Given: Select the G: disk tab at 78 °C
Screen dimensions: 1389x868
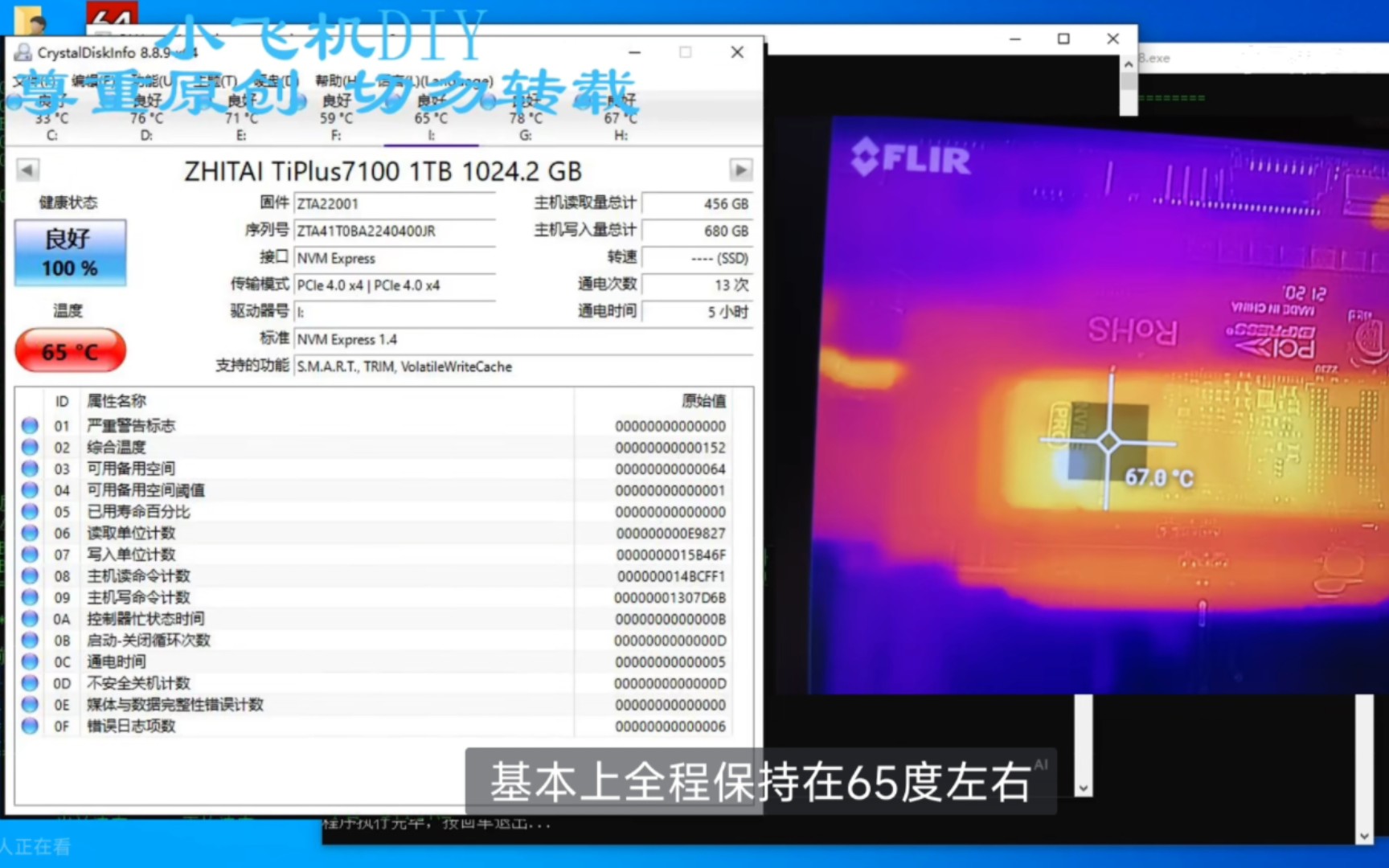Looking at the screenshot, I should (x=526, y=117).
